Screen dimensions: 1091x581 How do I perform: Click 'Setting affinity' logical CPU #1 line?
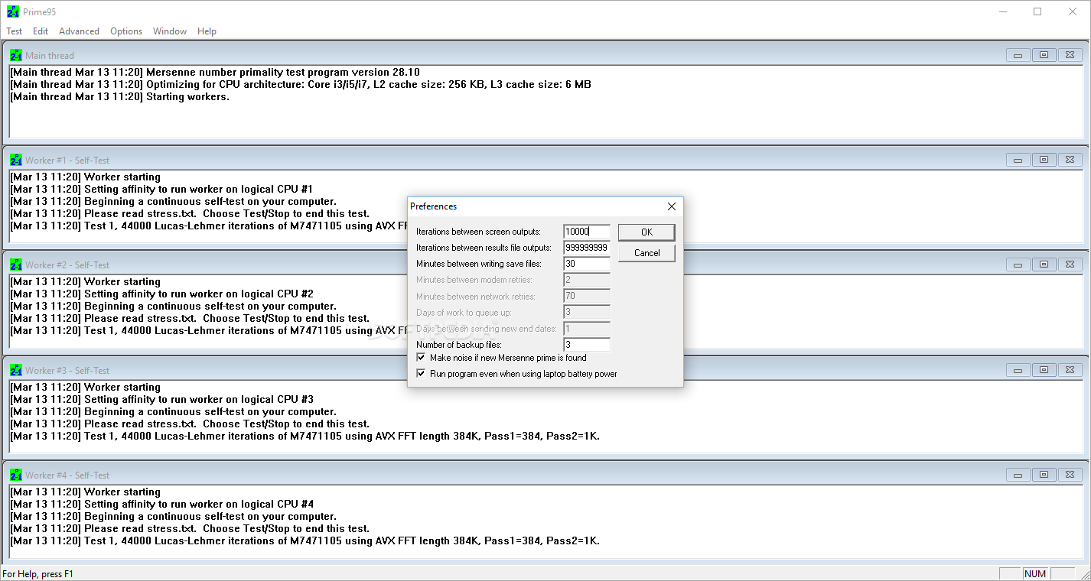(x=161, y=190)
